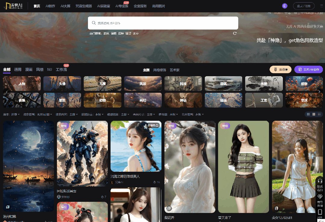Viewport: 325px width, 222px height.
Task: Select the MJ category tab
Action: click(50, 69)
